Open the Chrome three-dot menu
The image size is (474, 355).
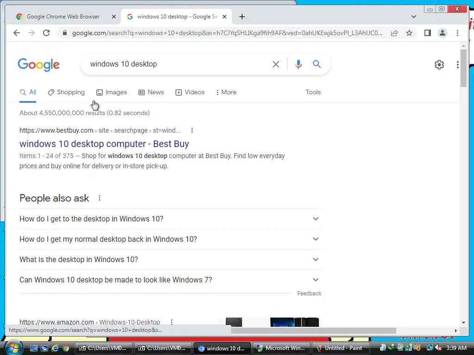(457, 33)
